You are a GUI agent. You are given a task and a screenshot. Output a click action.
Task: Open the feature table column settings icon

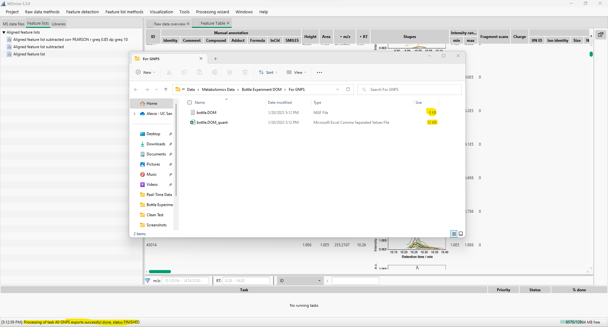coord(600,35)
